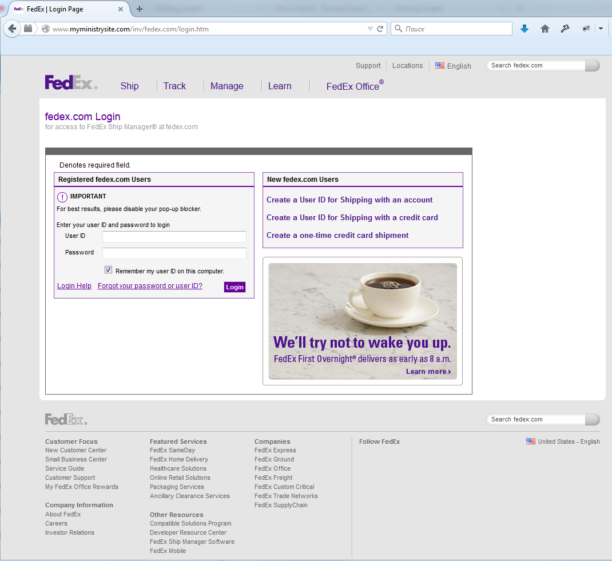Click the coffee cup FedEx First Overnight banner
Viewport: 612px width, 561px height.
(x=363, y=321)
